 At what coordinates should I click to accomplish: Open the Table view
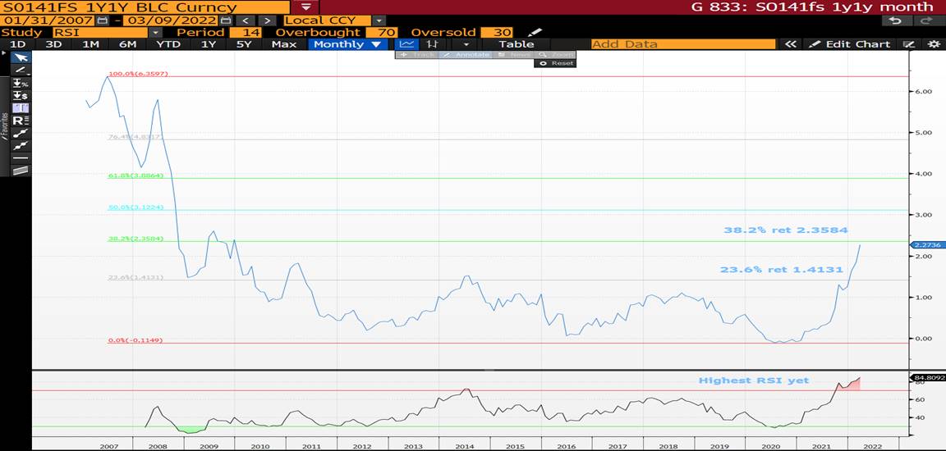[x=517, y=44]
